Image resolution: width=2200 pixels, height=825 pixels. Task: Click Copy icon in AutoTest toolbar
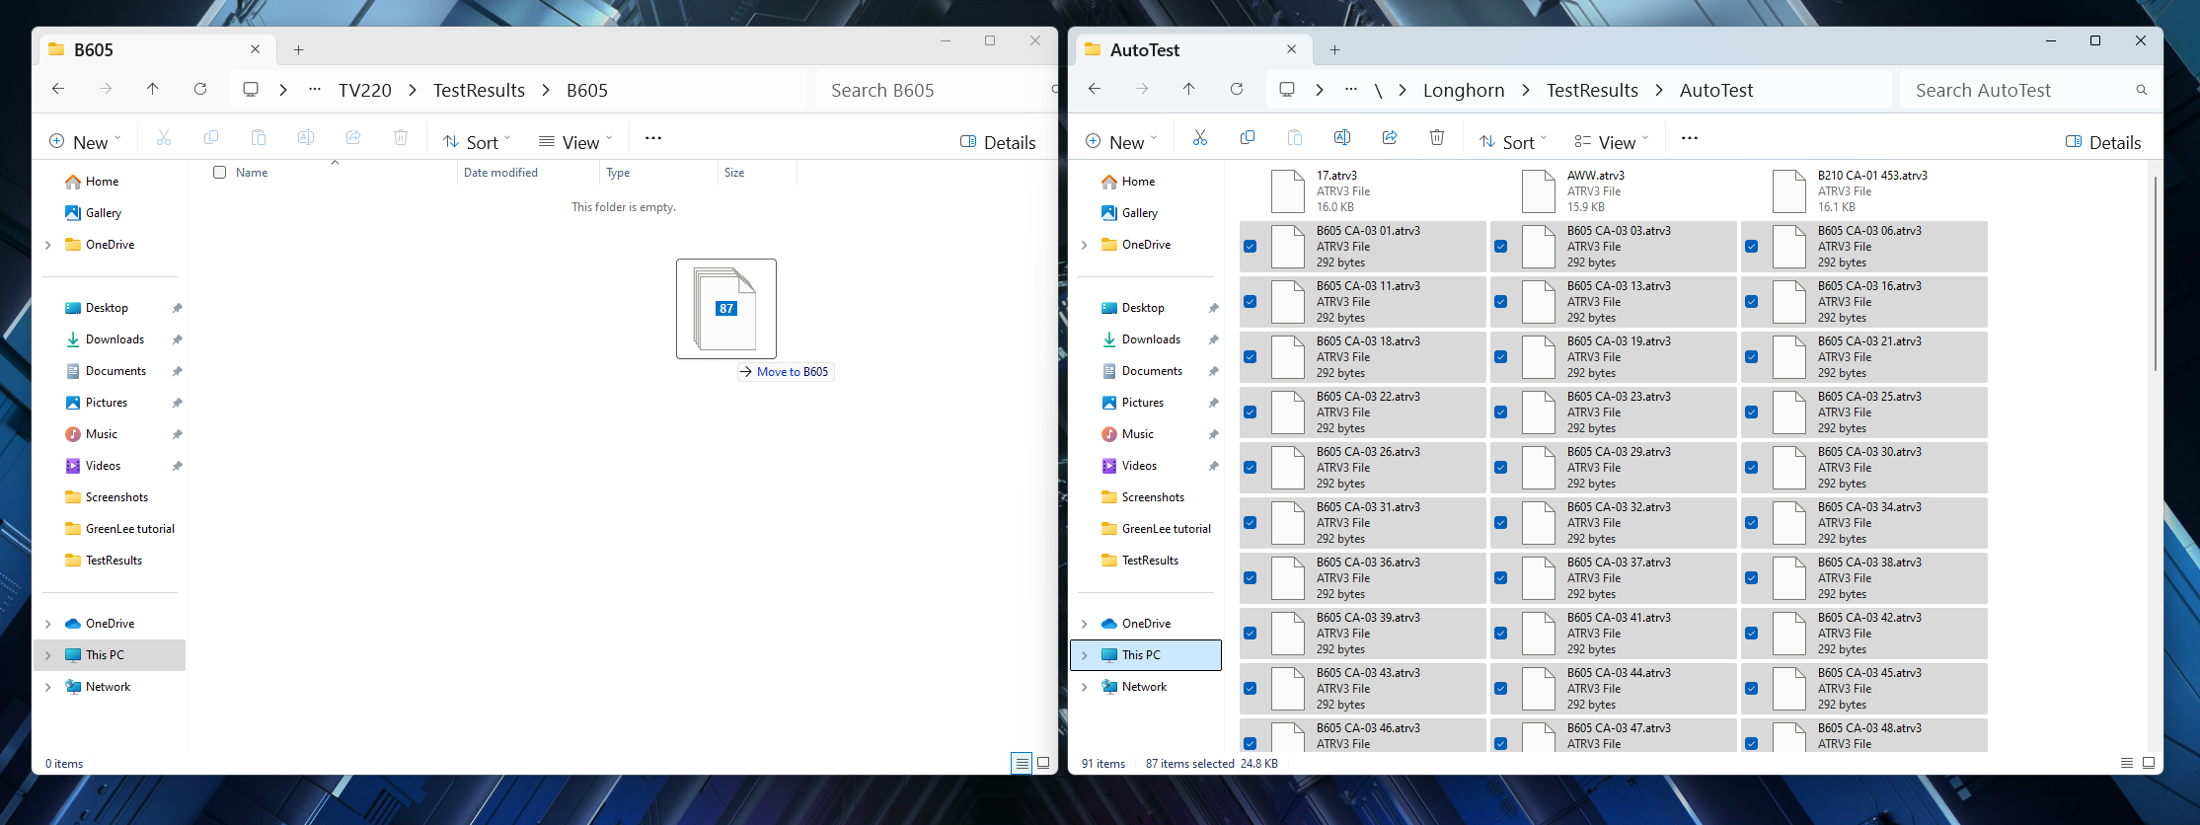pos(1247,138)
